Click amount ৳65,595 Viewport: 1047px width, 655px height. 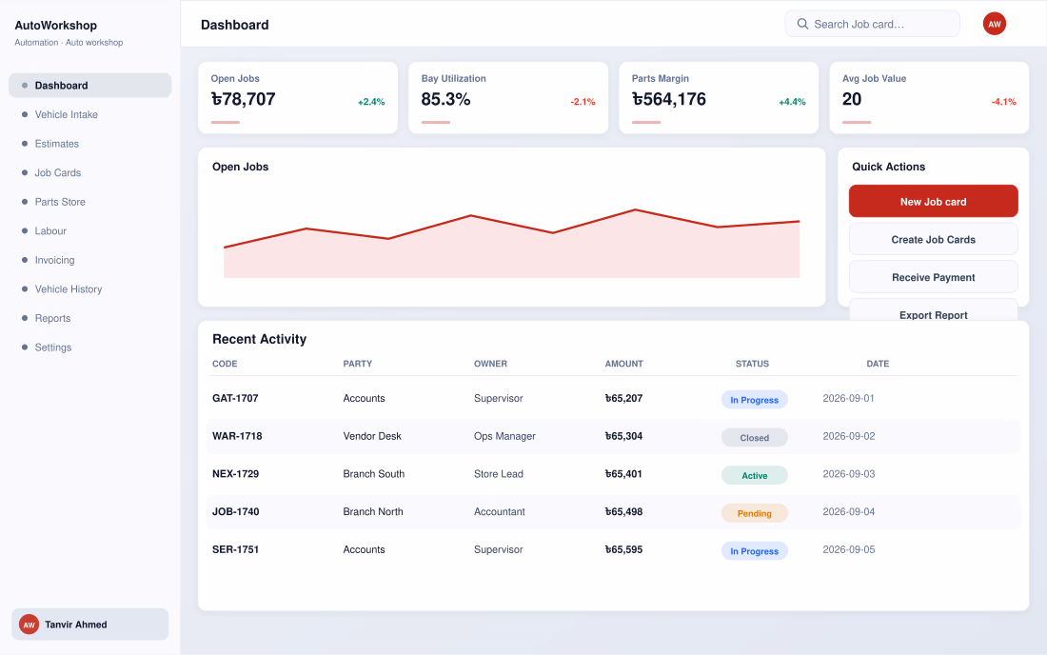coord(623,549)
